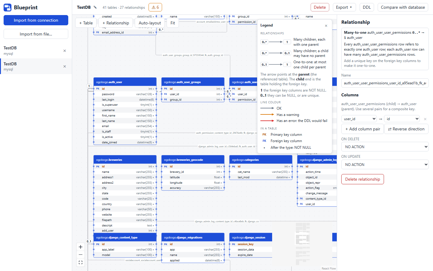This screenshot has width=433, height=271.
Task: Open the DDL view
Action: pyautogui.click(x=367, y=7)
